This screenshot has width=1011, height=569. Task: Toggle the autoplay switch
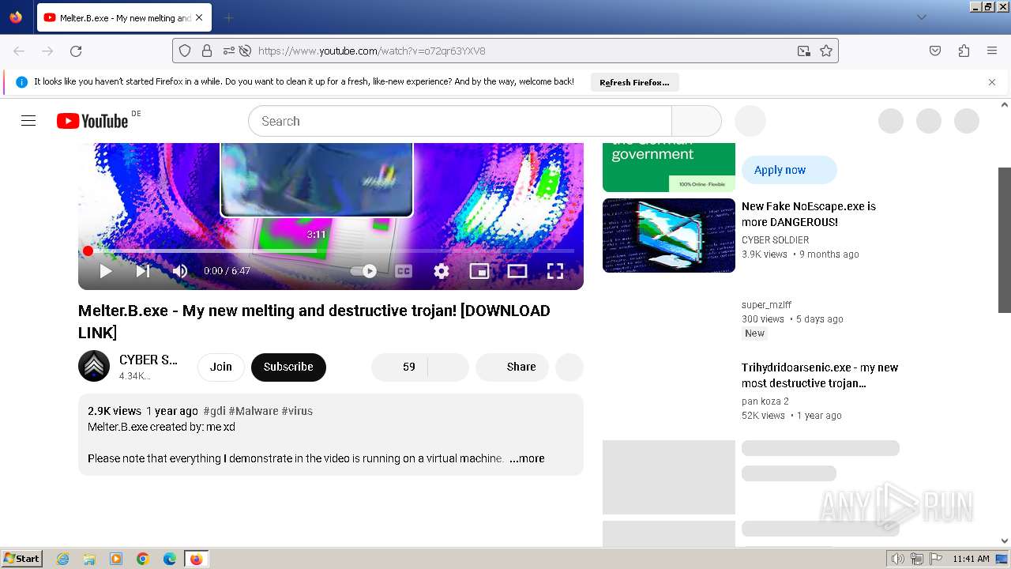(364, 271)
